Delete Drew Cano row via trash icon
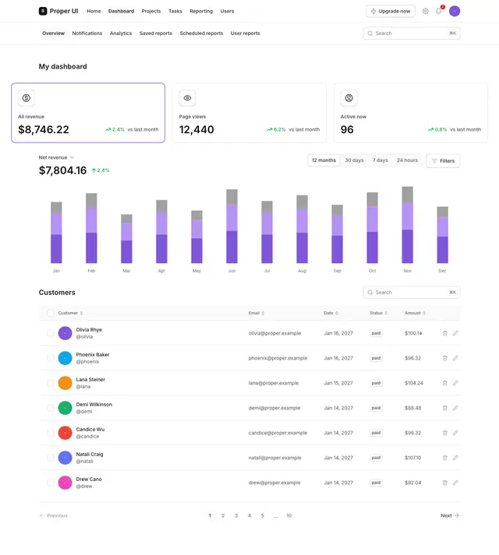499x555 pixels. click(x=444, y=483)
